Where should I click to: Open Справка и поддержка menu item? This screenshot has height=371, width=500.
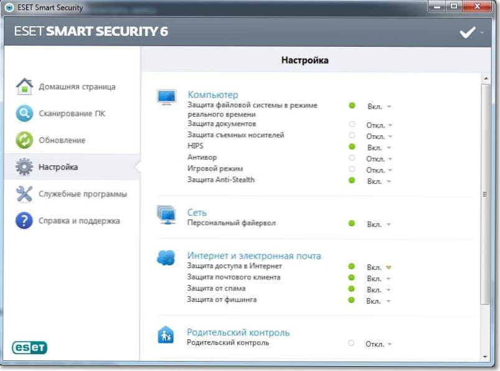tap(79, 221)
